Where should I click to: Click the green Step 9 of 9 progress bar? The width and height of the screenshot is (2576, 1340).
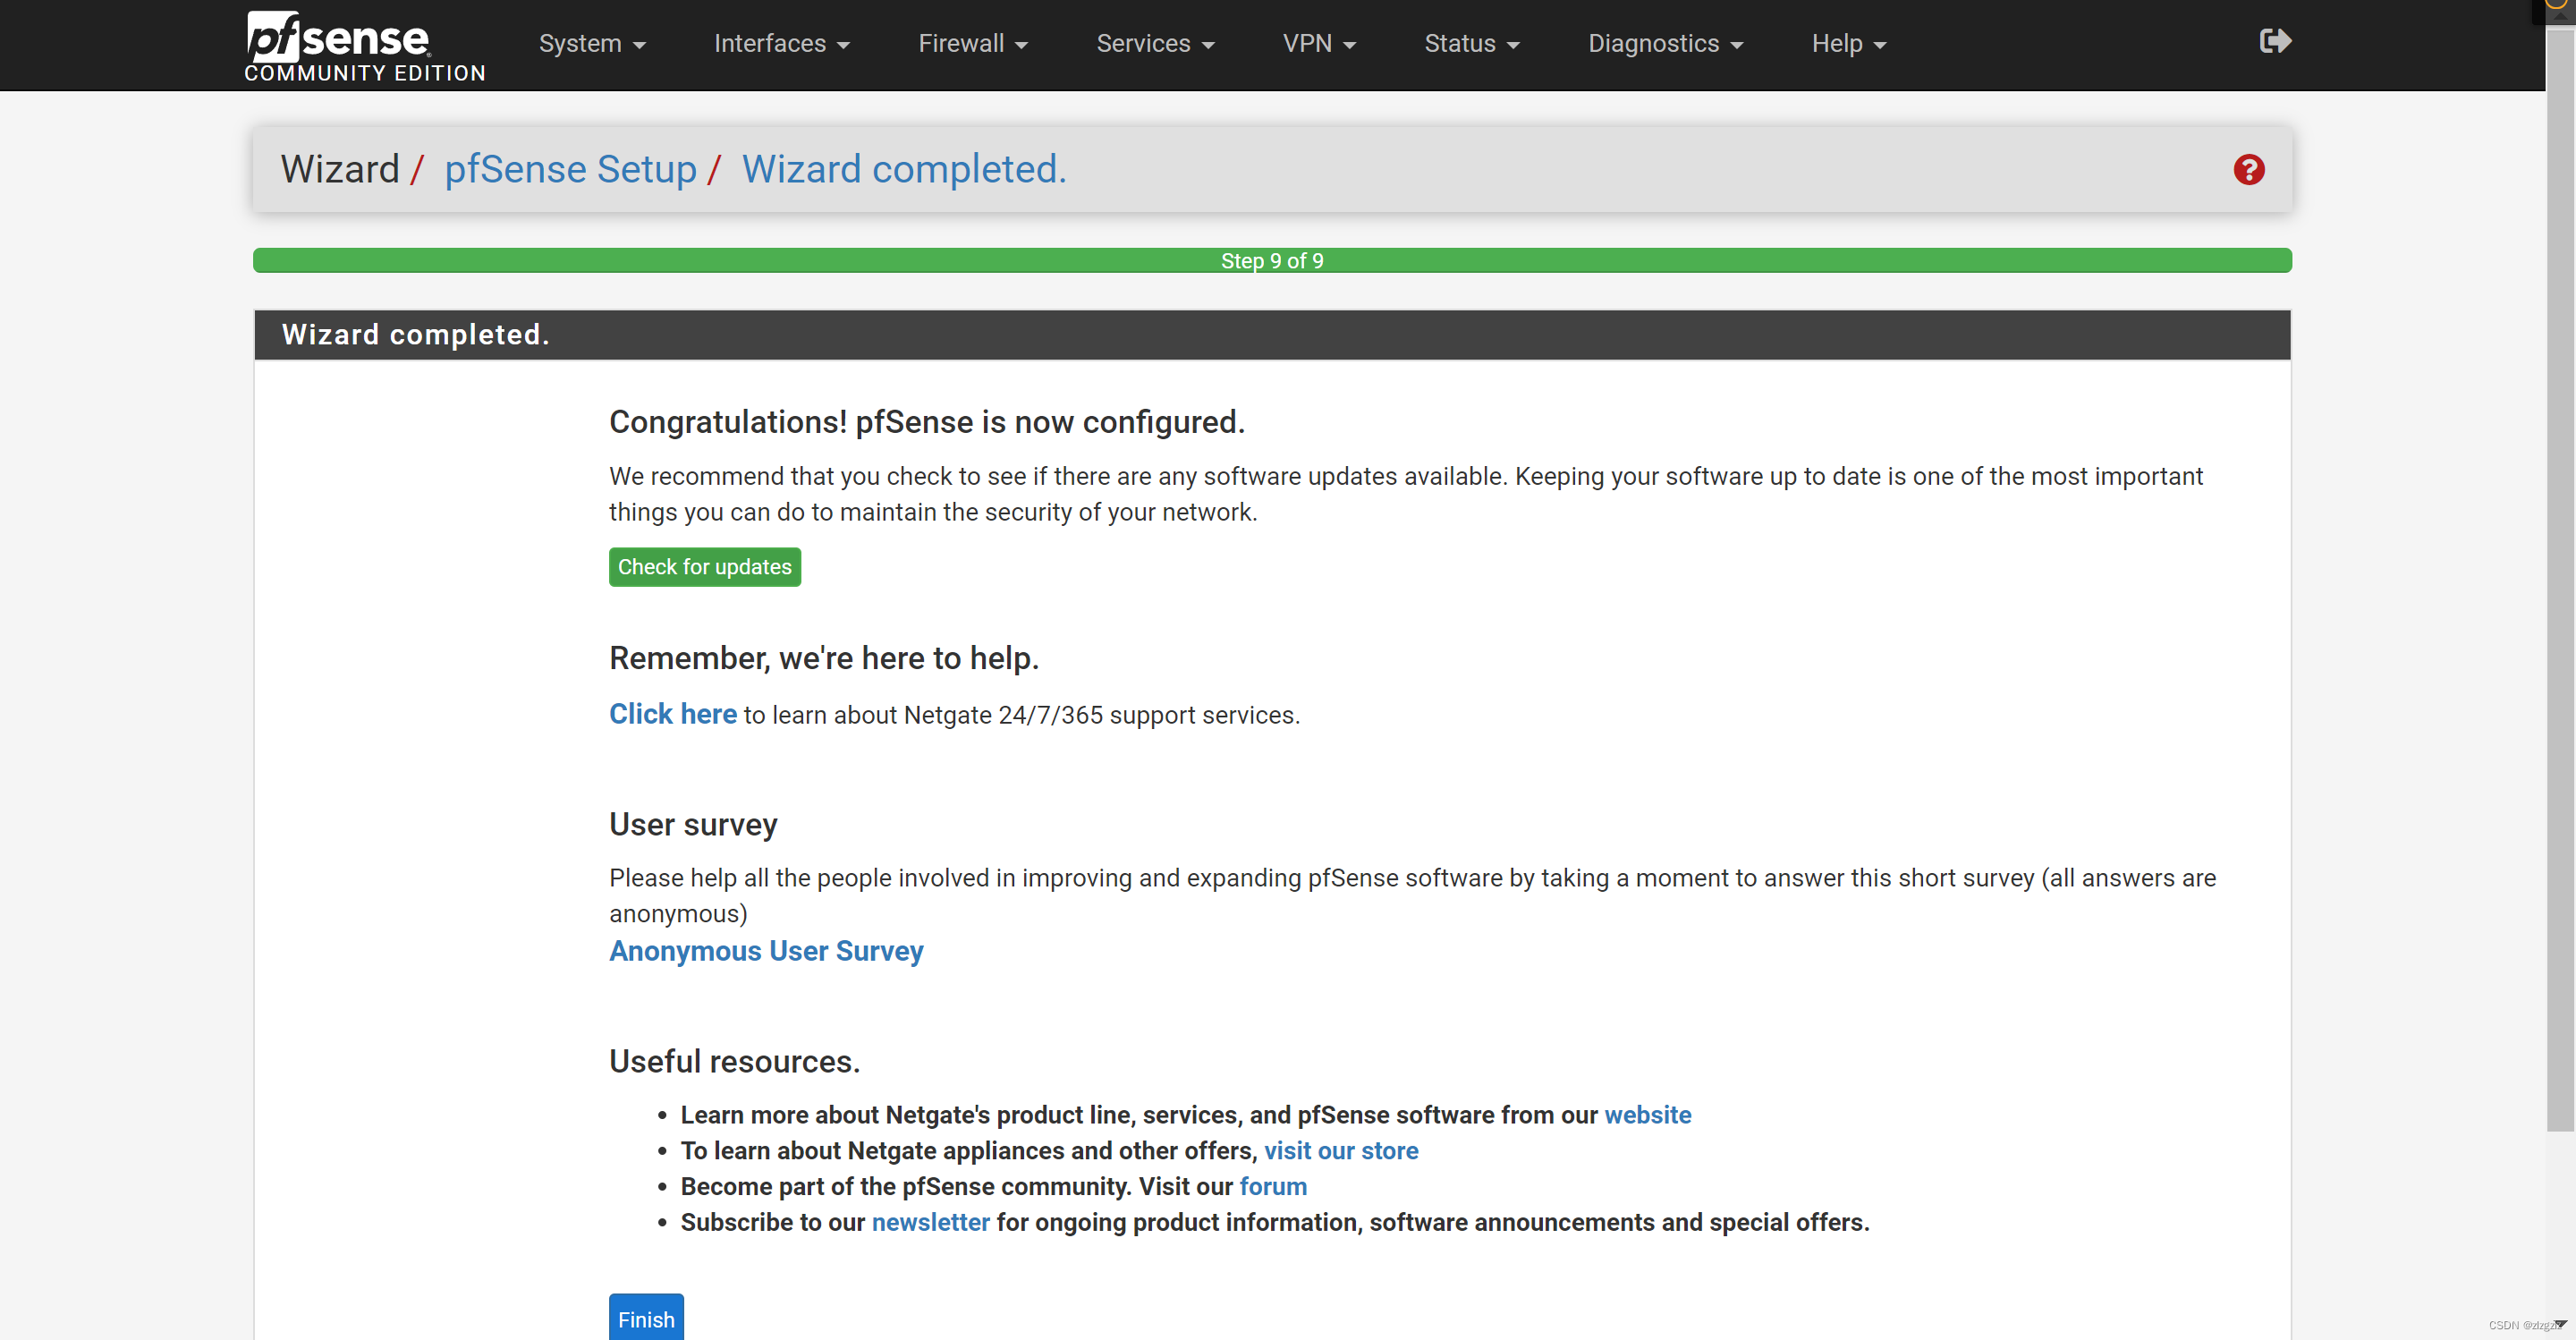click(1271, 261)
